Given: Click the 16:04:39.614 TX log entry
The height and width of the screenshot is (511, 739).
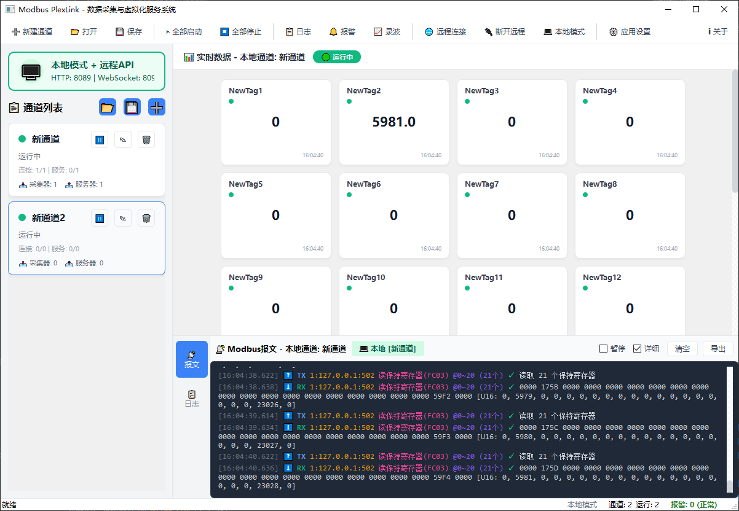Looking at the screenshot, I should click(x=407, y=416).
